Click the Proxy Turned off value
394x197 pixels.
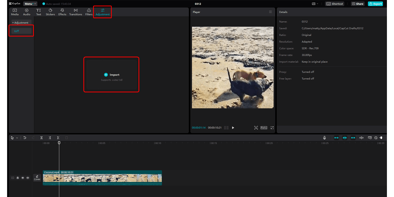tap(308, 72)
